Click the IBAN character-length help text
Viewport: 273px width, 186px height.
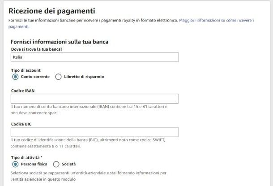coord(89,110)
